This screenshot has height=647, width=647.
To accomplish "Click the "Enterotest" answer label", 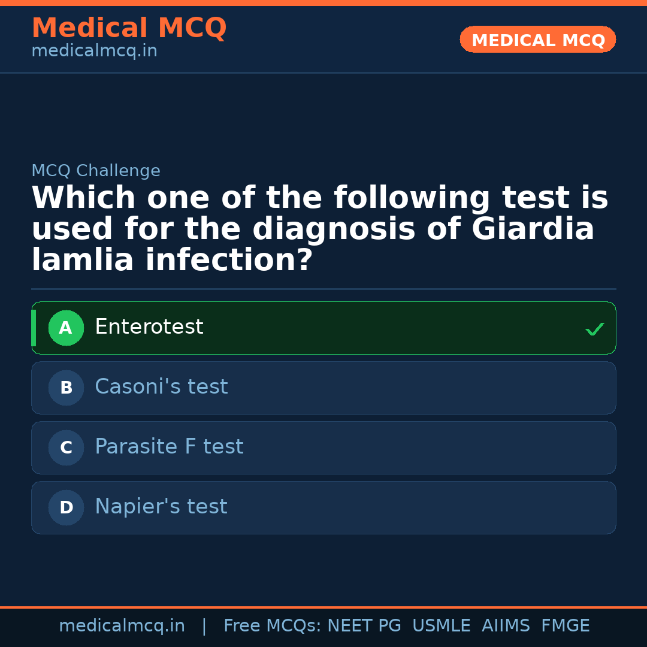I will (x=149, y=327).
